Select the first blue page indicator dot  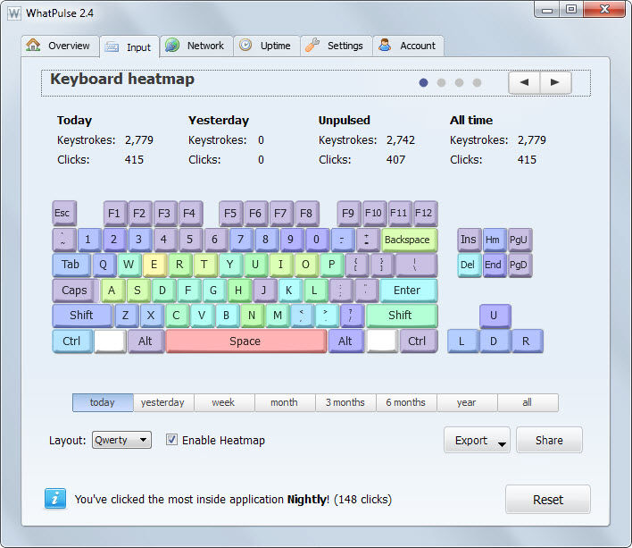pyautogui.click(x=423, y=83)
